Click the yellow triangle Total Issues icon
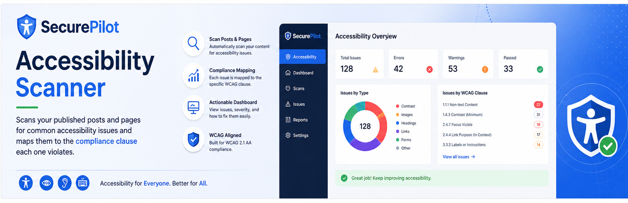The height and width of the screenshot is (203, 628). coord(375,69)
